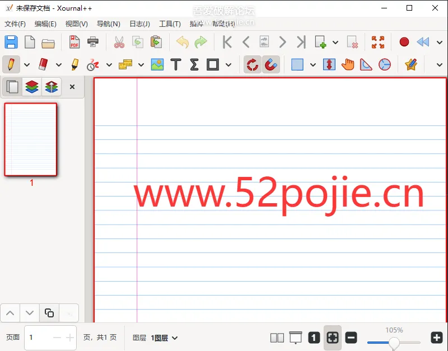Close the sidebar with the x button
Viewport: 448px width, 351px height.
coord(72,87)
